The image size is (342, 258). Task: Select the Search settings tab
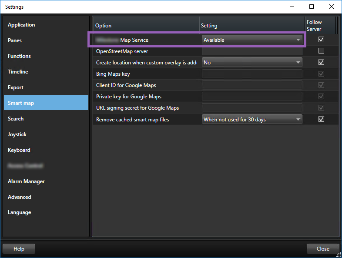[16, 119]
